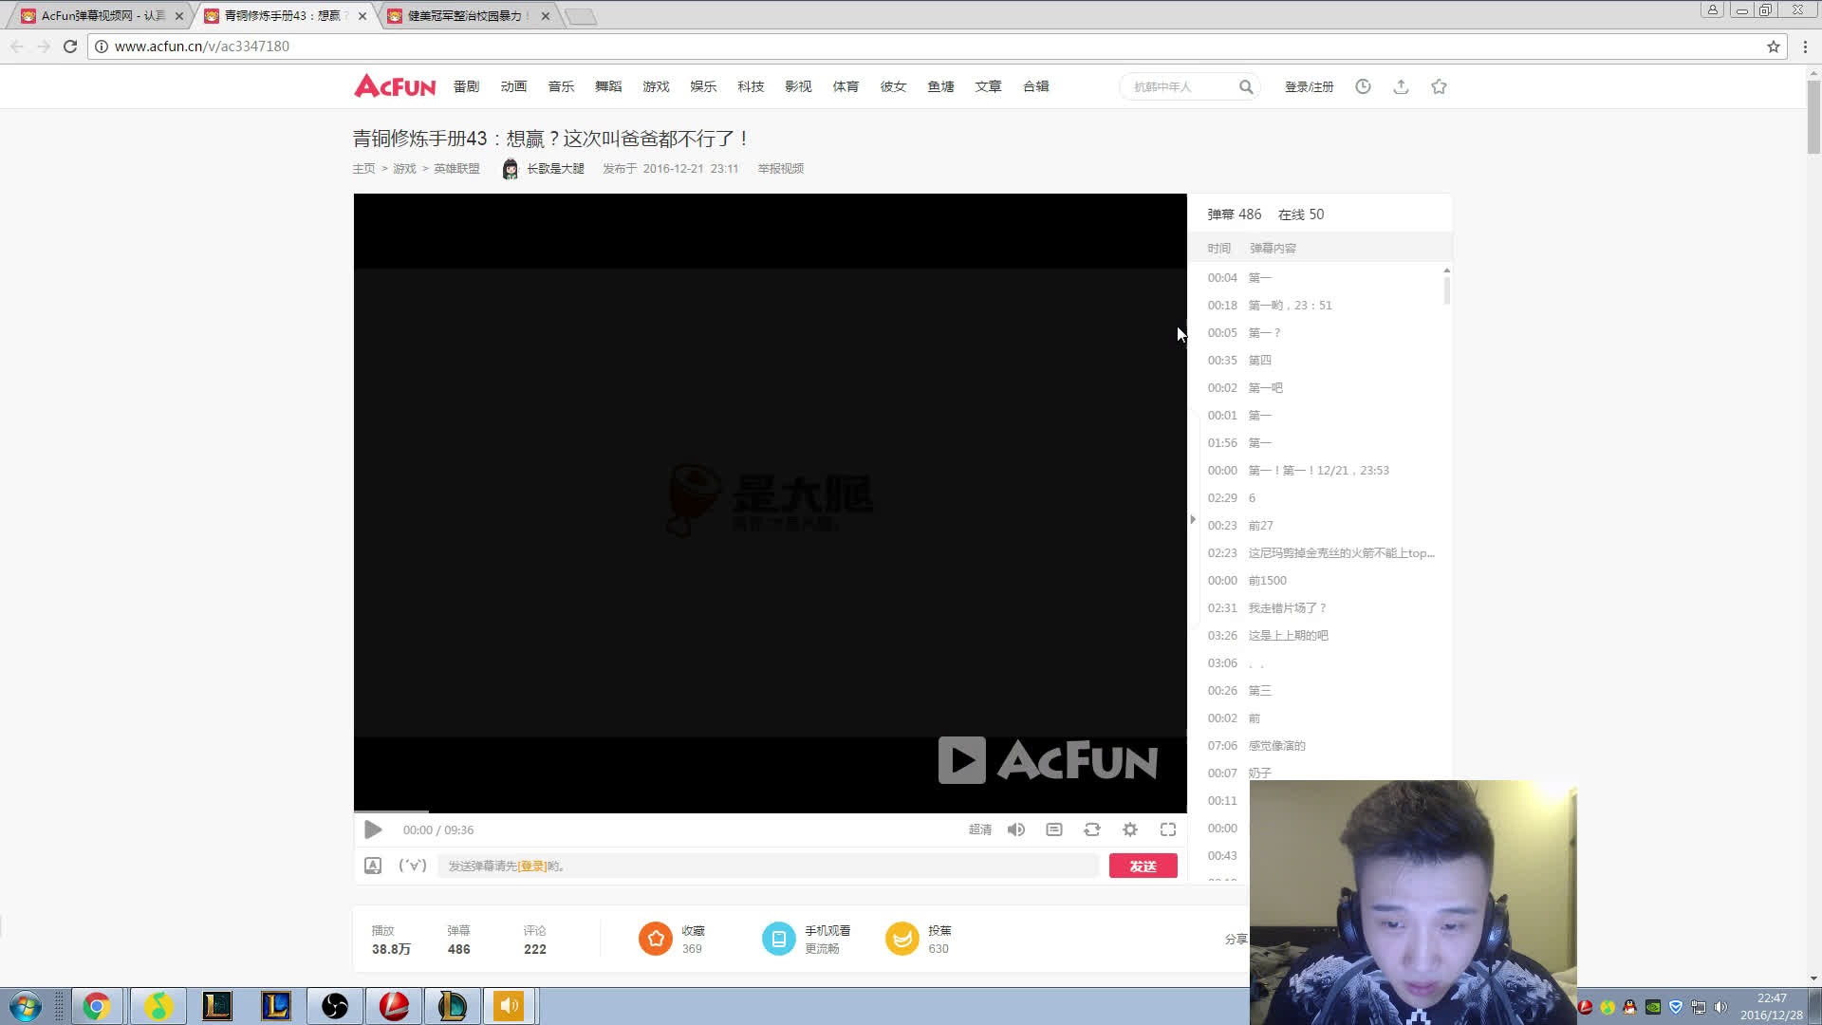Click the site search input field
The height and width of the screenshot is (1025, 1822).
tap(1181, 87)
